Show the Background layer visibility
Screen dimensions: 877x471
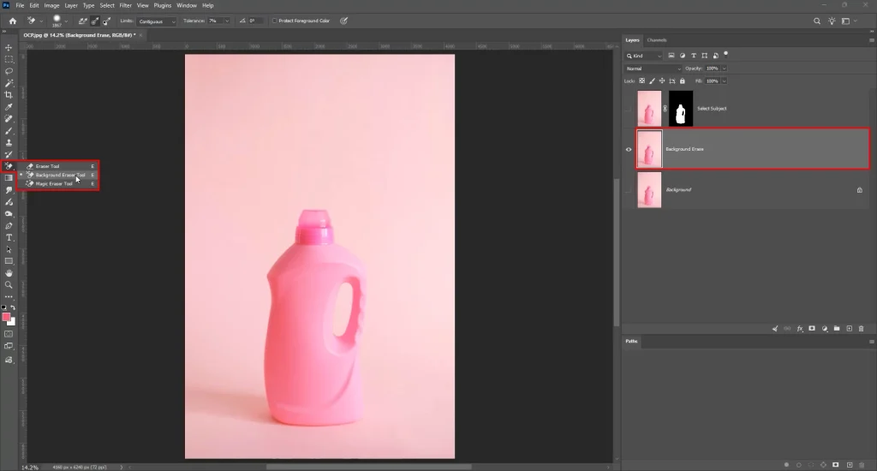628,189
